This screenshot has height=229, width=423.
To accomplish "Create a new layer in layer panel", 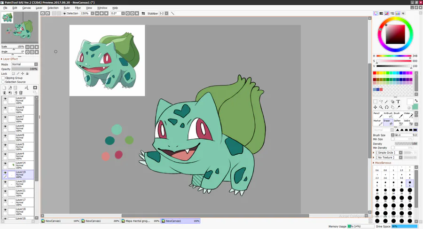I will [4, 87].
